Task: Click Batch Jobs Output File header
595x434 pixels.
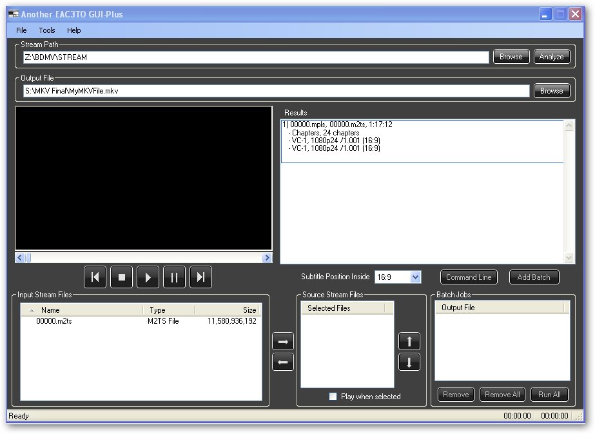Action: 500,308
